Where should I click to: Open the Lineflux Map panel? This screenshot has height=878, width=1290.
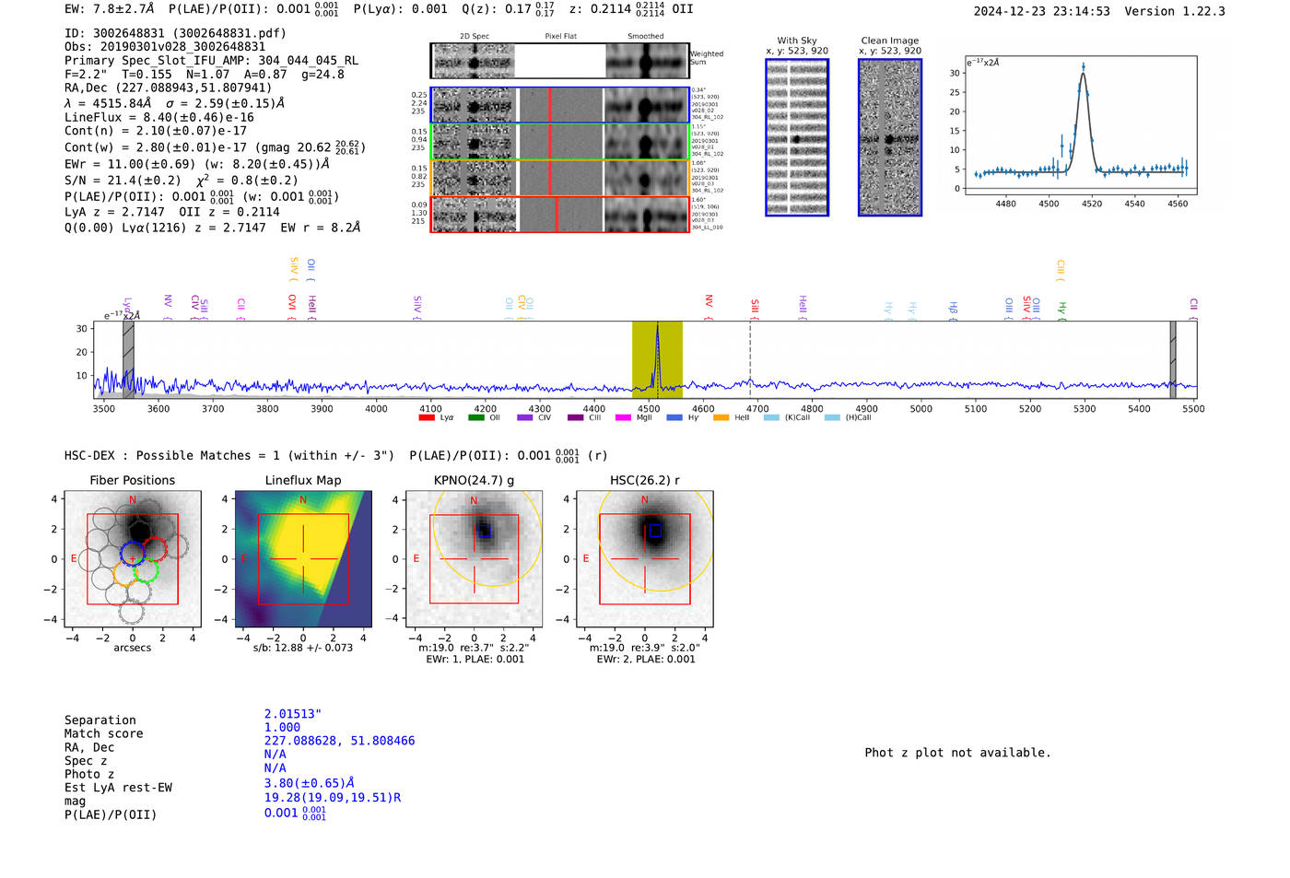point(303,559)
